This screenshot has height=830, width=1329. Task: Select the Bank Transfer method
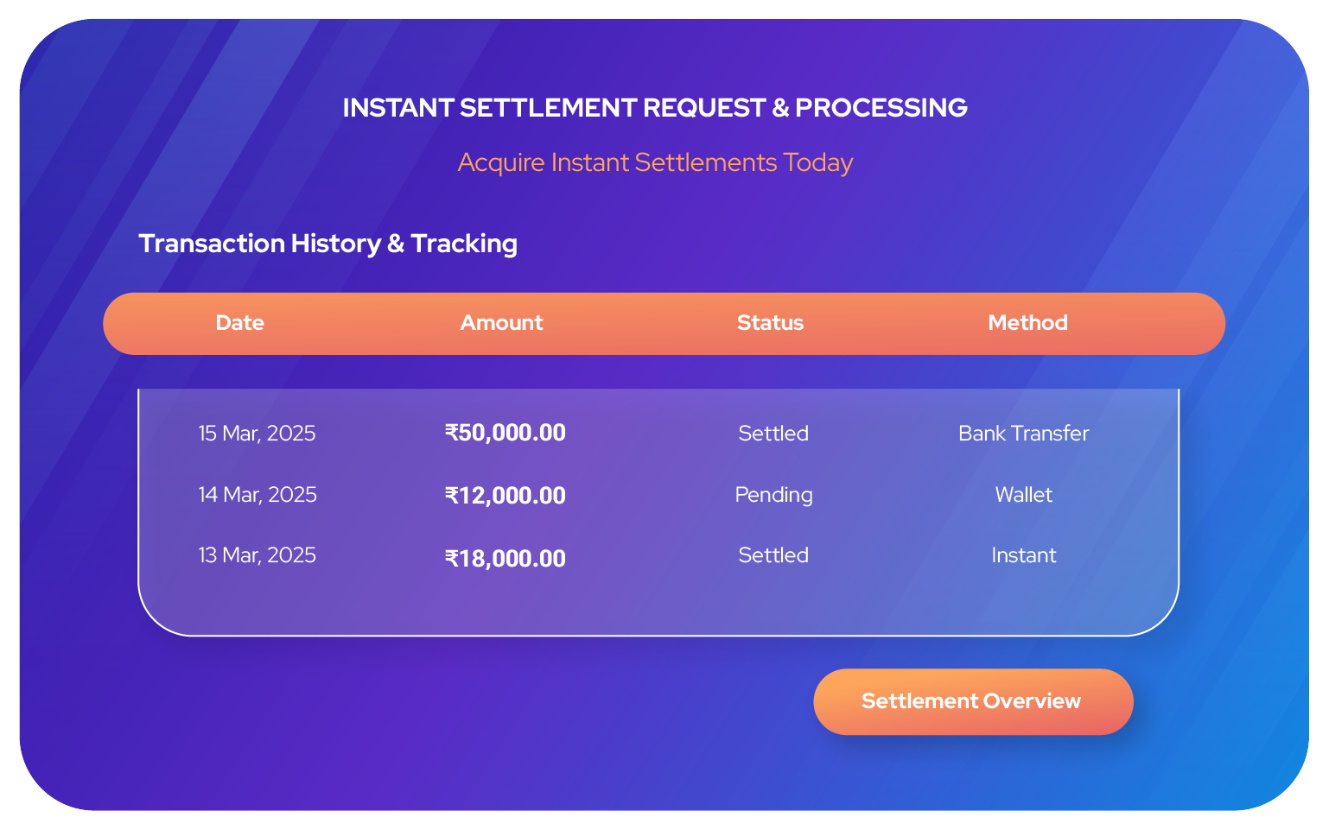pos(1023,434)
